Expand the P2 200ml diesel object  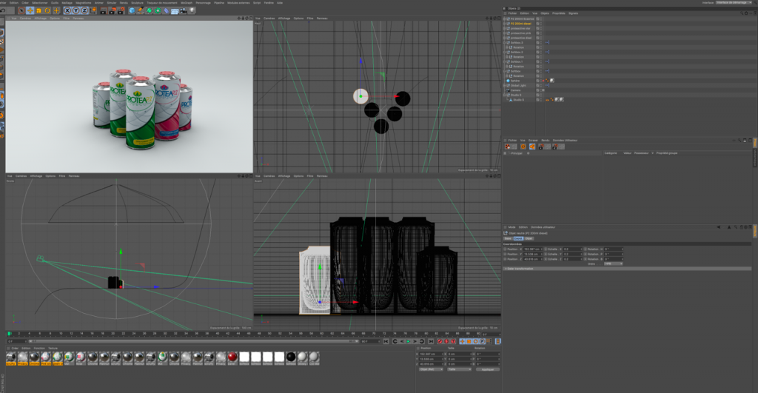pos(504,23)
